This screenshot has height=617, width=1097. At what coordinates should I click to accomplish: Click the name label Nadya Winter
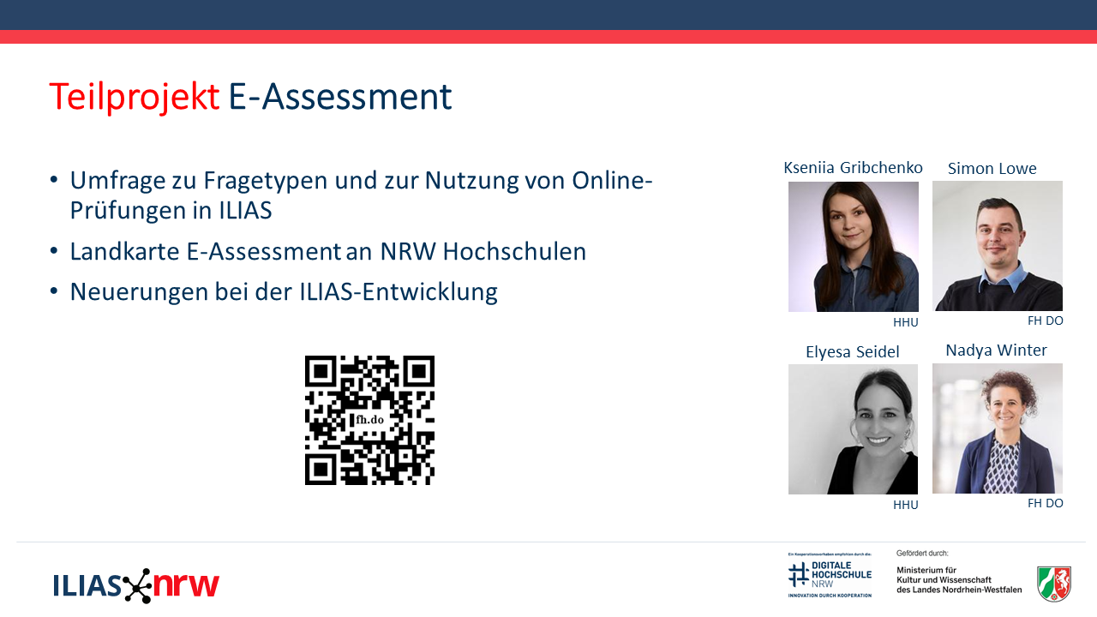(x=996, y=350)
